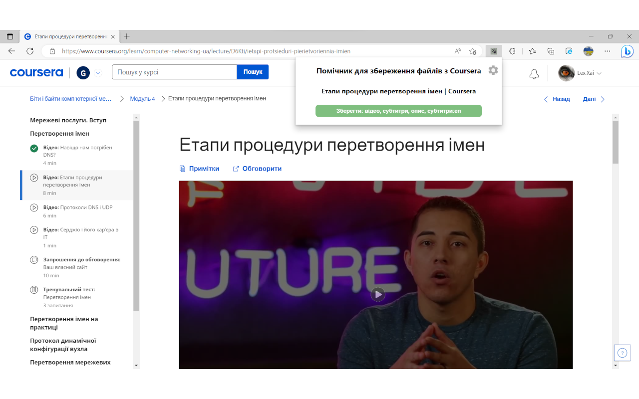Open video Серджіо і його кар'єра в IT

pyautogui.click(x=76, y=237)
